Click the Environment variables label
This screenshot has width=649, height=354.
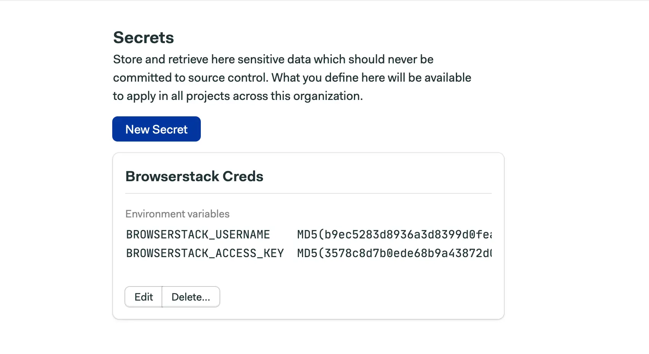point(177,214)
